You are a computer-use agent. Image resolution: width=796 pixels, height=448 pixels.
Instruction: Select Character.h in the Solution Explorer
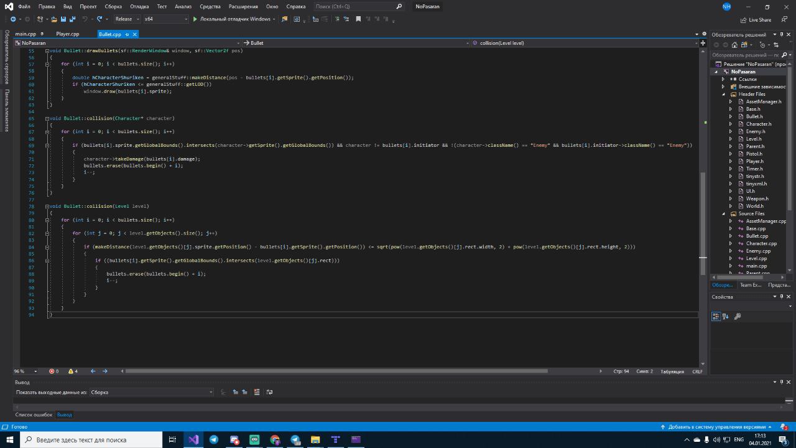(758, 124)
